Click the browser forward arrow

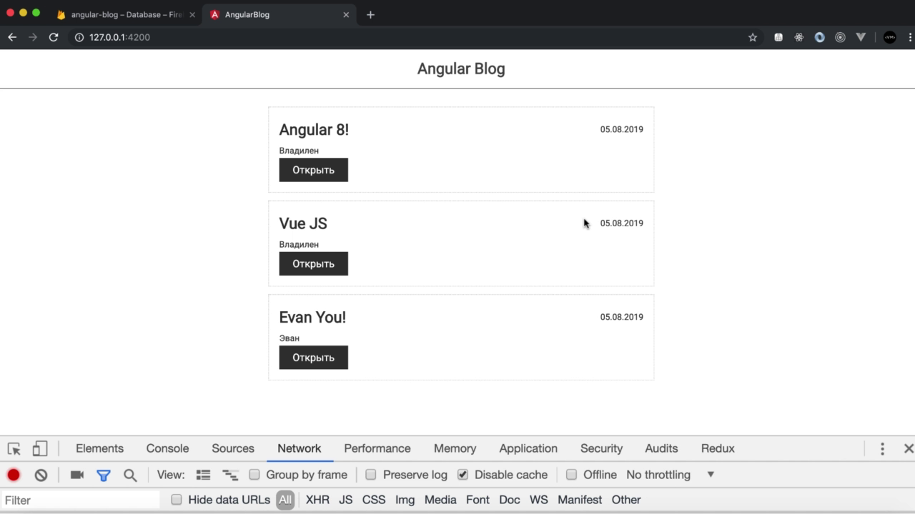click(33, 37)
